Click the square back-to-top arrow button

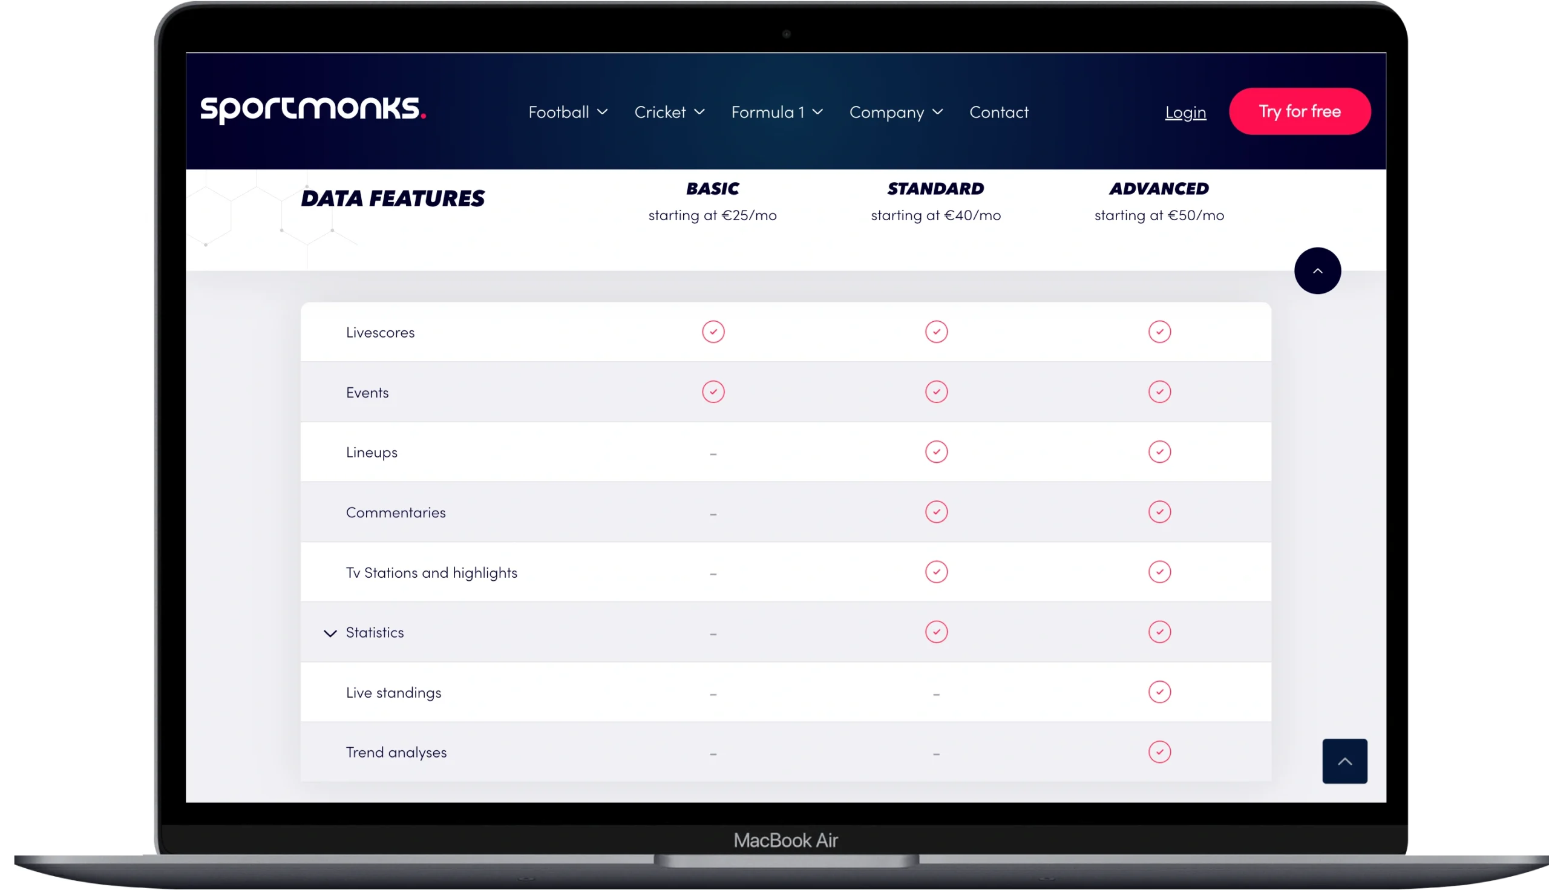pyautogui.click(x=1344, y=762)
